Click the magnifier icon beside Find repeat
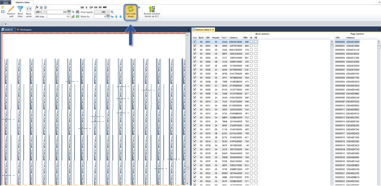381x186 pixels. 112,12
